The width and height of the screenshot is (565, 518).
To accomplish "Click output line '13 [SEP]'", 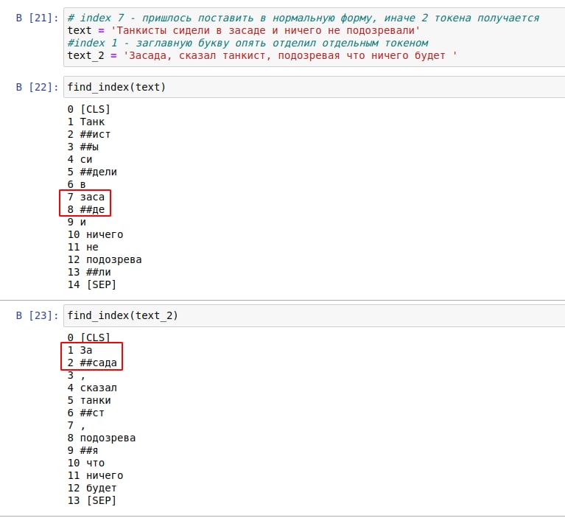I will [x=92, y=501].
